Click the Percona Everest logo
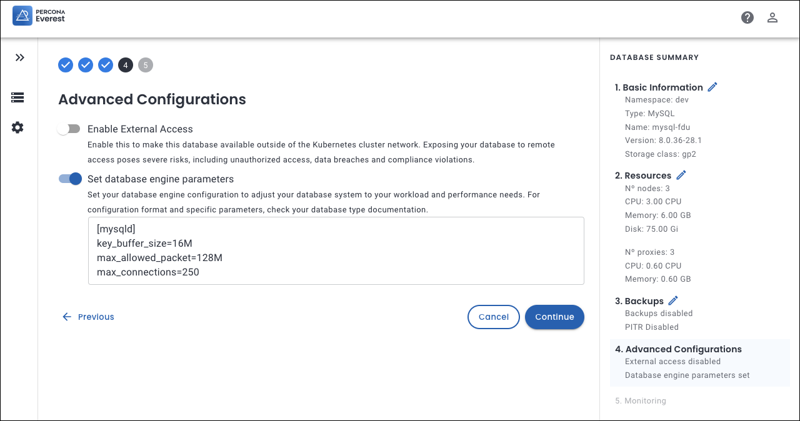The image size is (800, 421). point(39,16)
